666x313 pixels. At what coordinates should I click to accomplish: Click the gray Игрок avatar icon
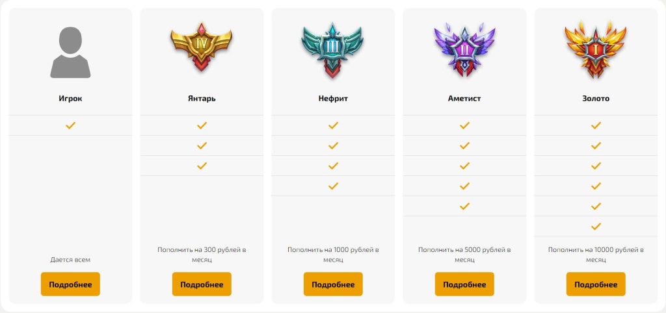click(x=70, y=53)
